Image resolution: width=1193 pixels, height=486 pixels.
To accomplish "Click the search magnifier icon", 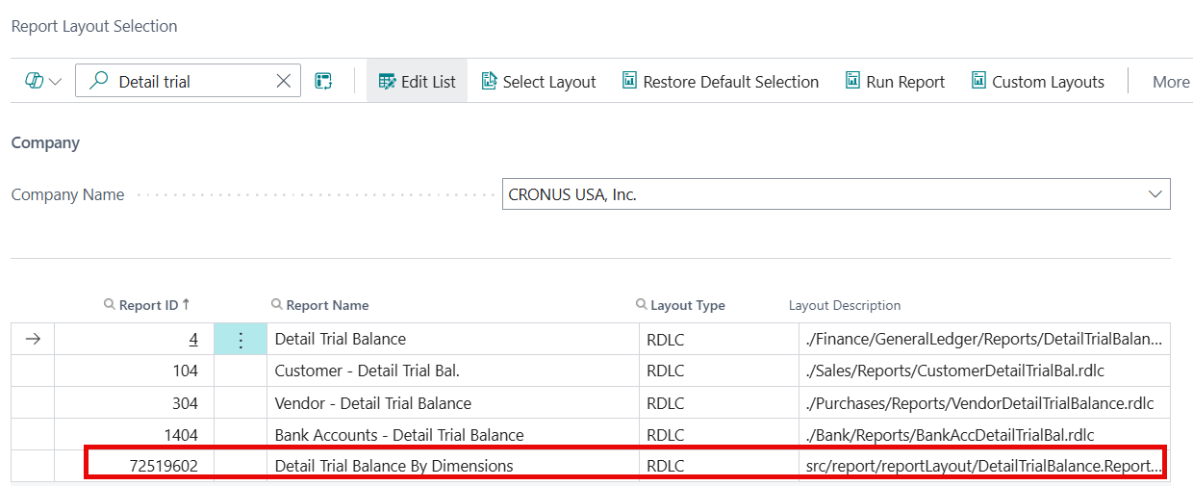I will 98,82.
